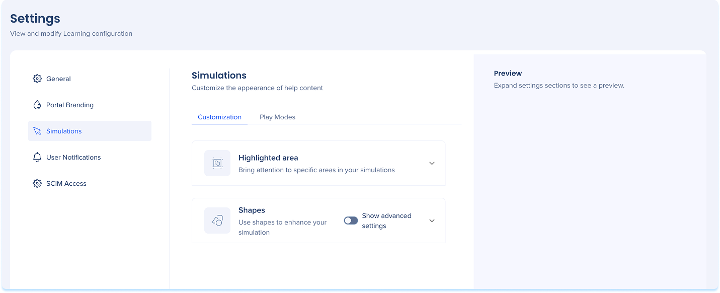The height and width of the screenshot is (293, 720).
Task: Click the Portal Branding droplet icon
Action: point(37,105)
